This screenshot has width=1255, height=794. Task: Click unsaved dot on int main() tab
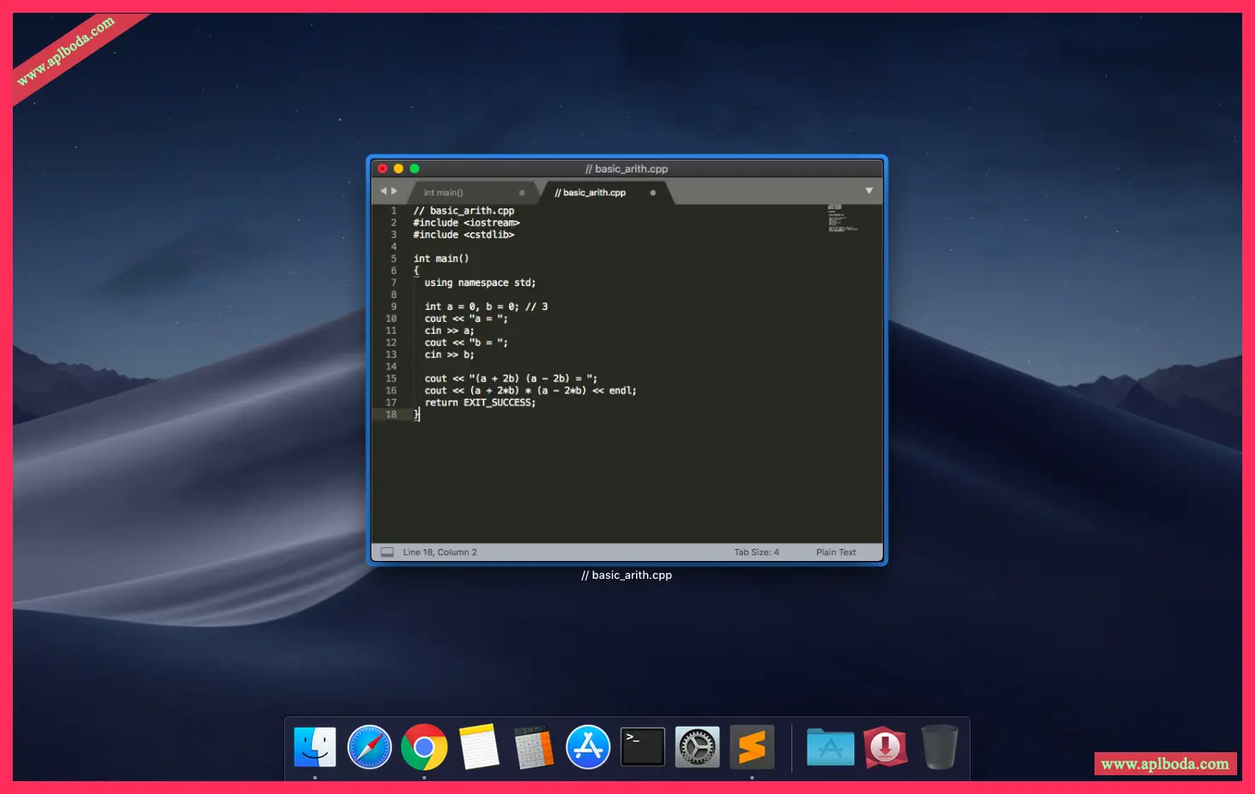click(522, 193)
